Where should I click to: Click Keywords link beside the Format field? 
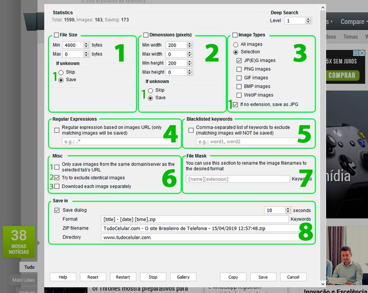point(301,219)
